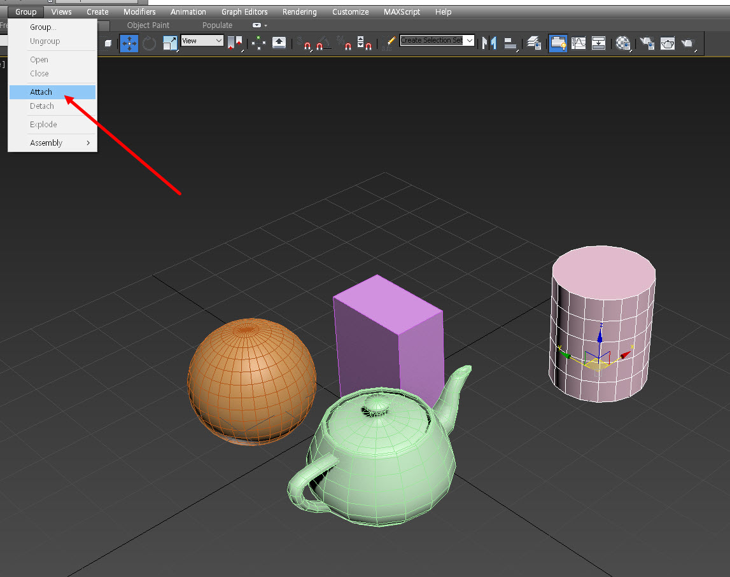Choose Group... from the Group menu
Screen dimensions: 730x577
click(x=52, y=27)
